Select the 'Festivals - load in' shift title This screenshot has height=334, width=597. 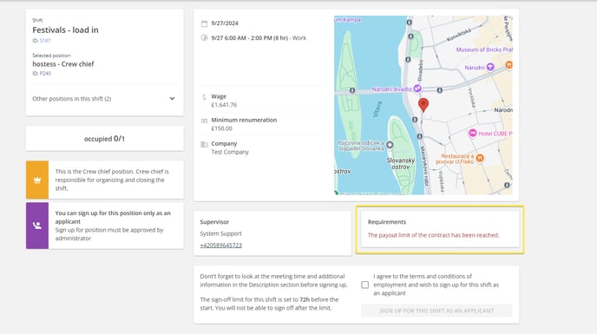coord(65,30)
